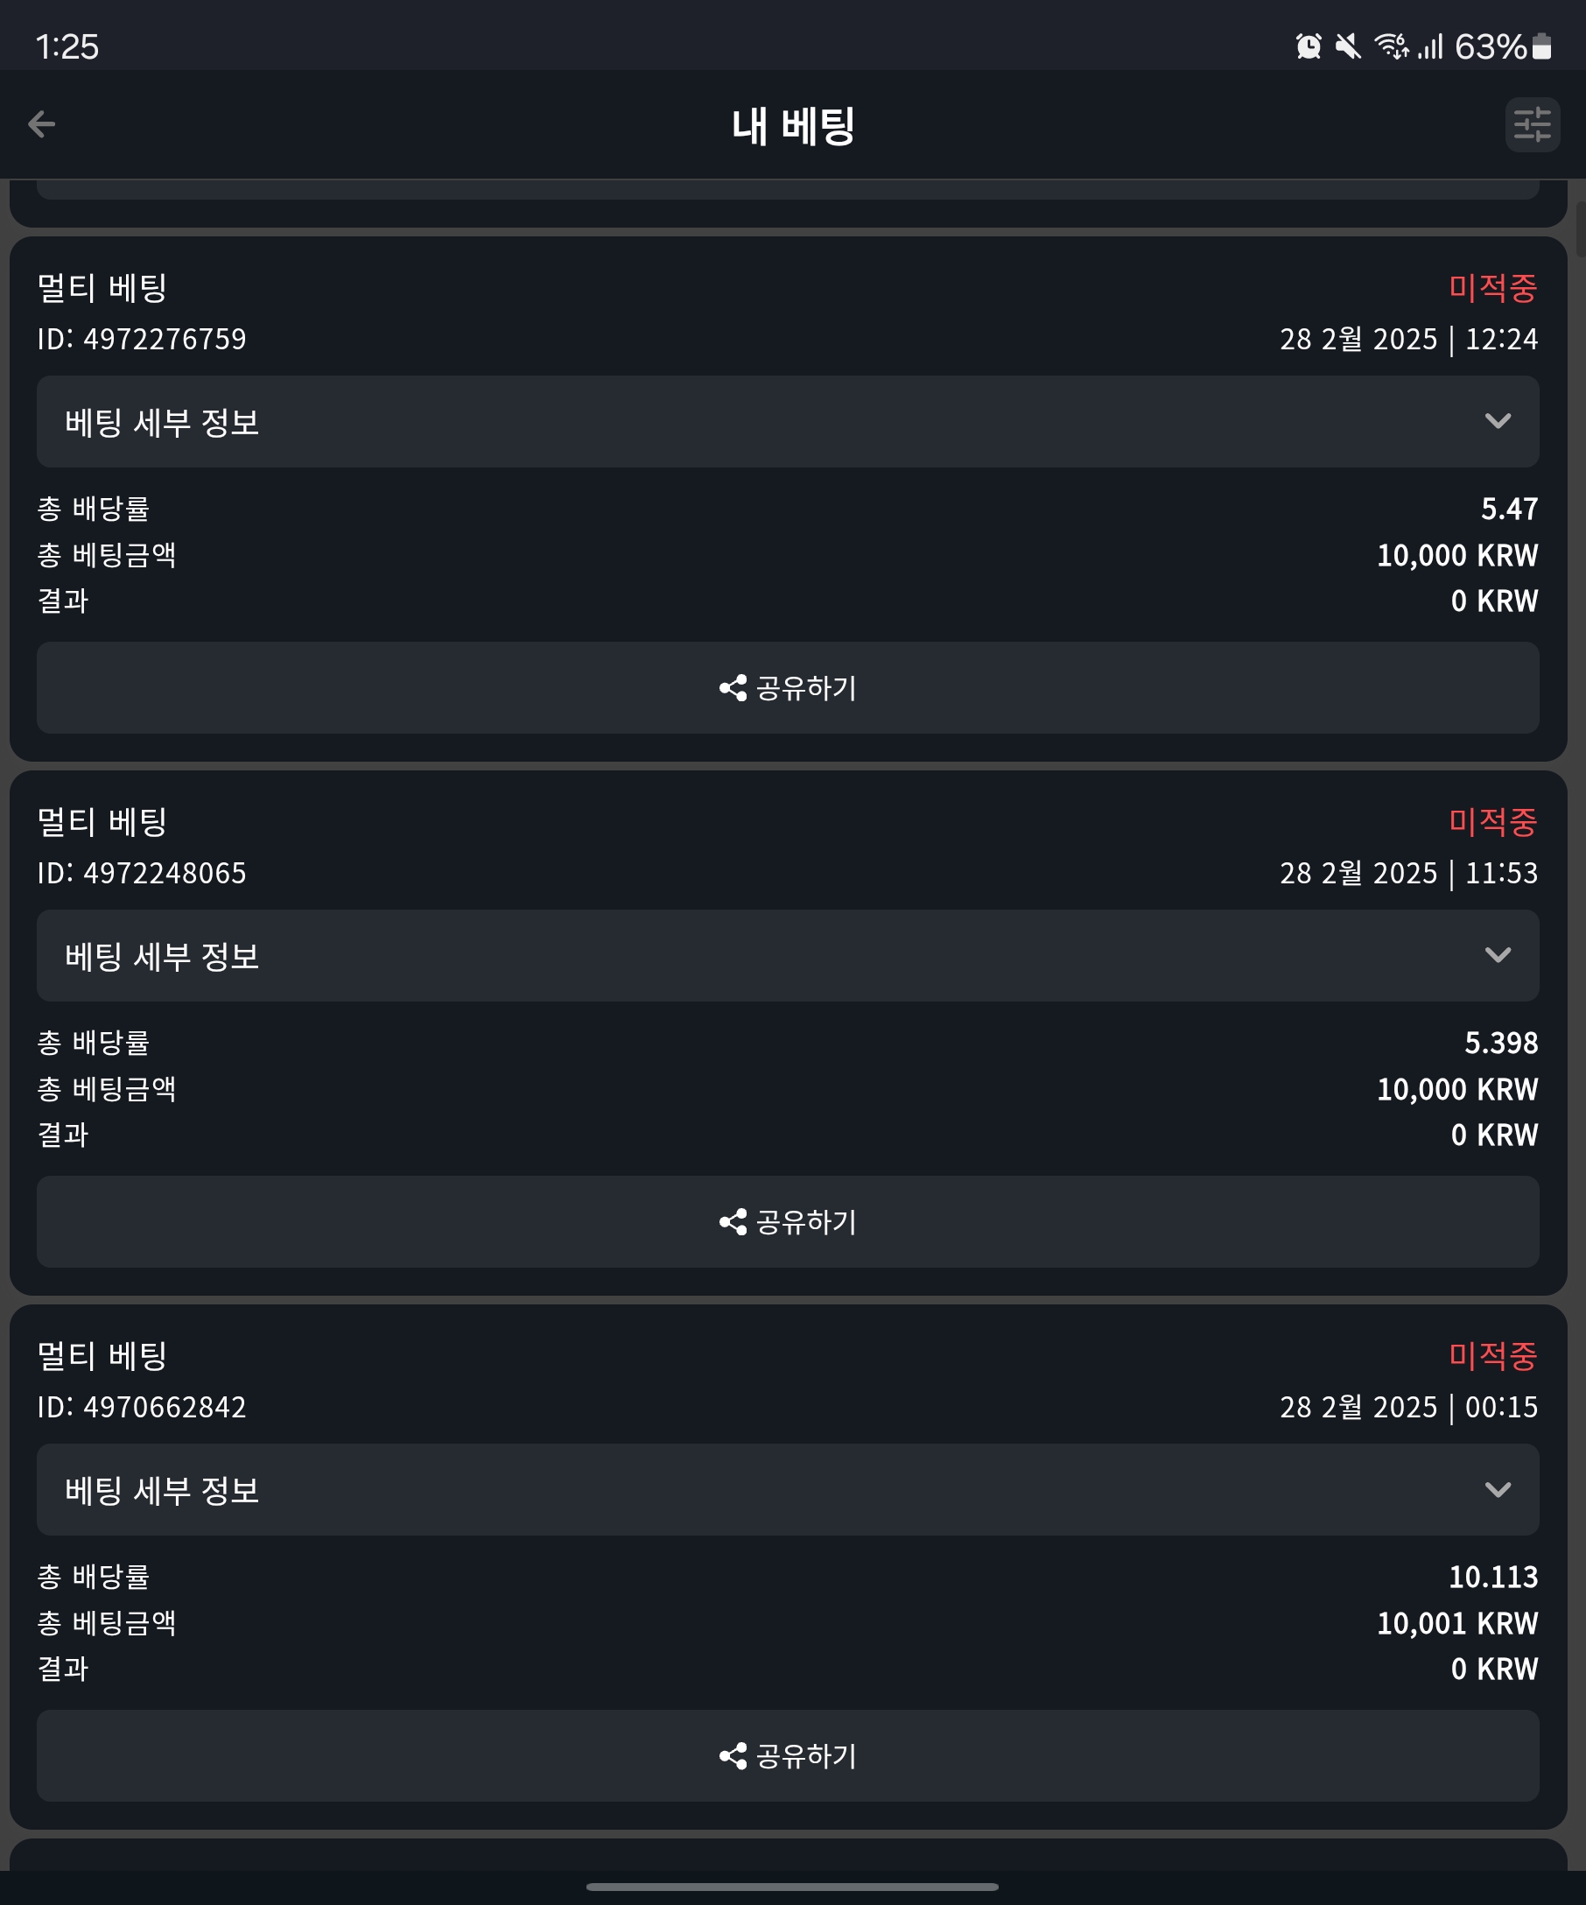Tap the alarm icon in status bar
This screenshot has height=1905, width=1586.
pyautogui.click(x=1309, y=46)
